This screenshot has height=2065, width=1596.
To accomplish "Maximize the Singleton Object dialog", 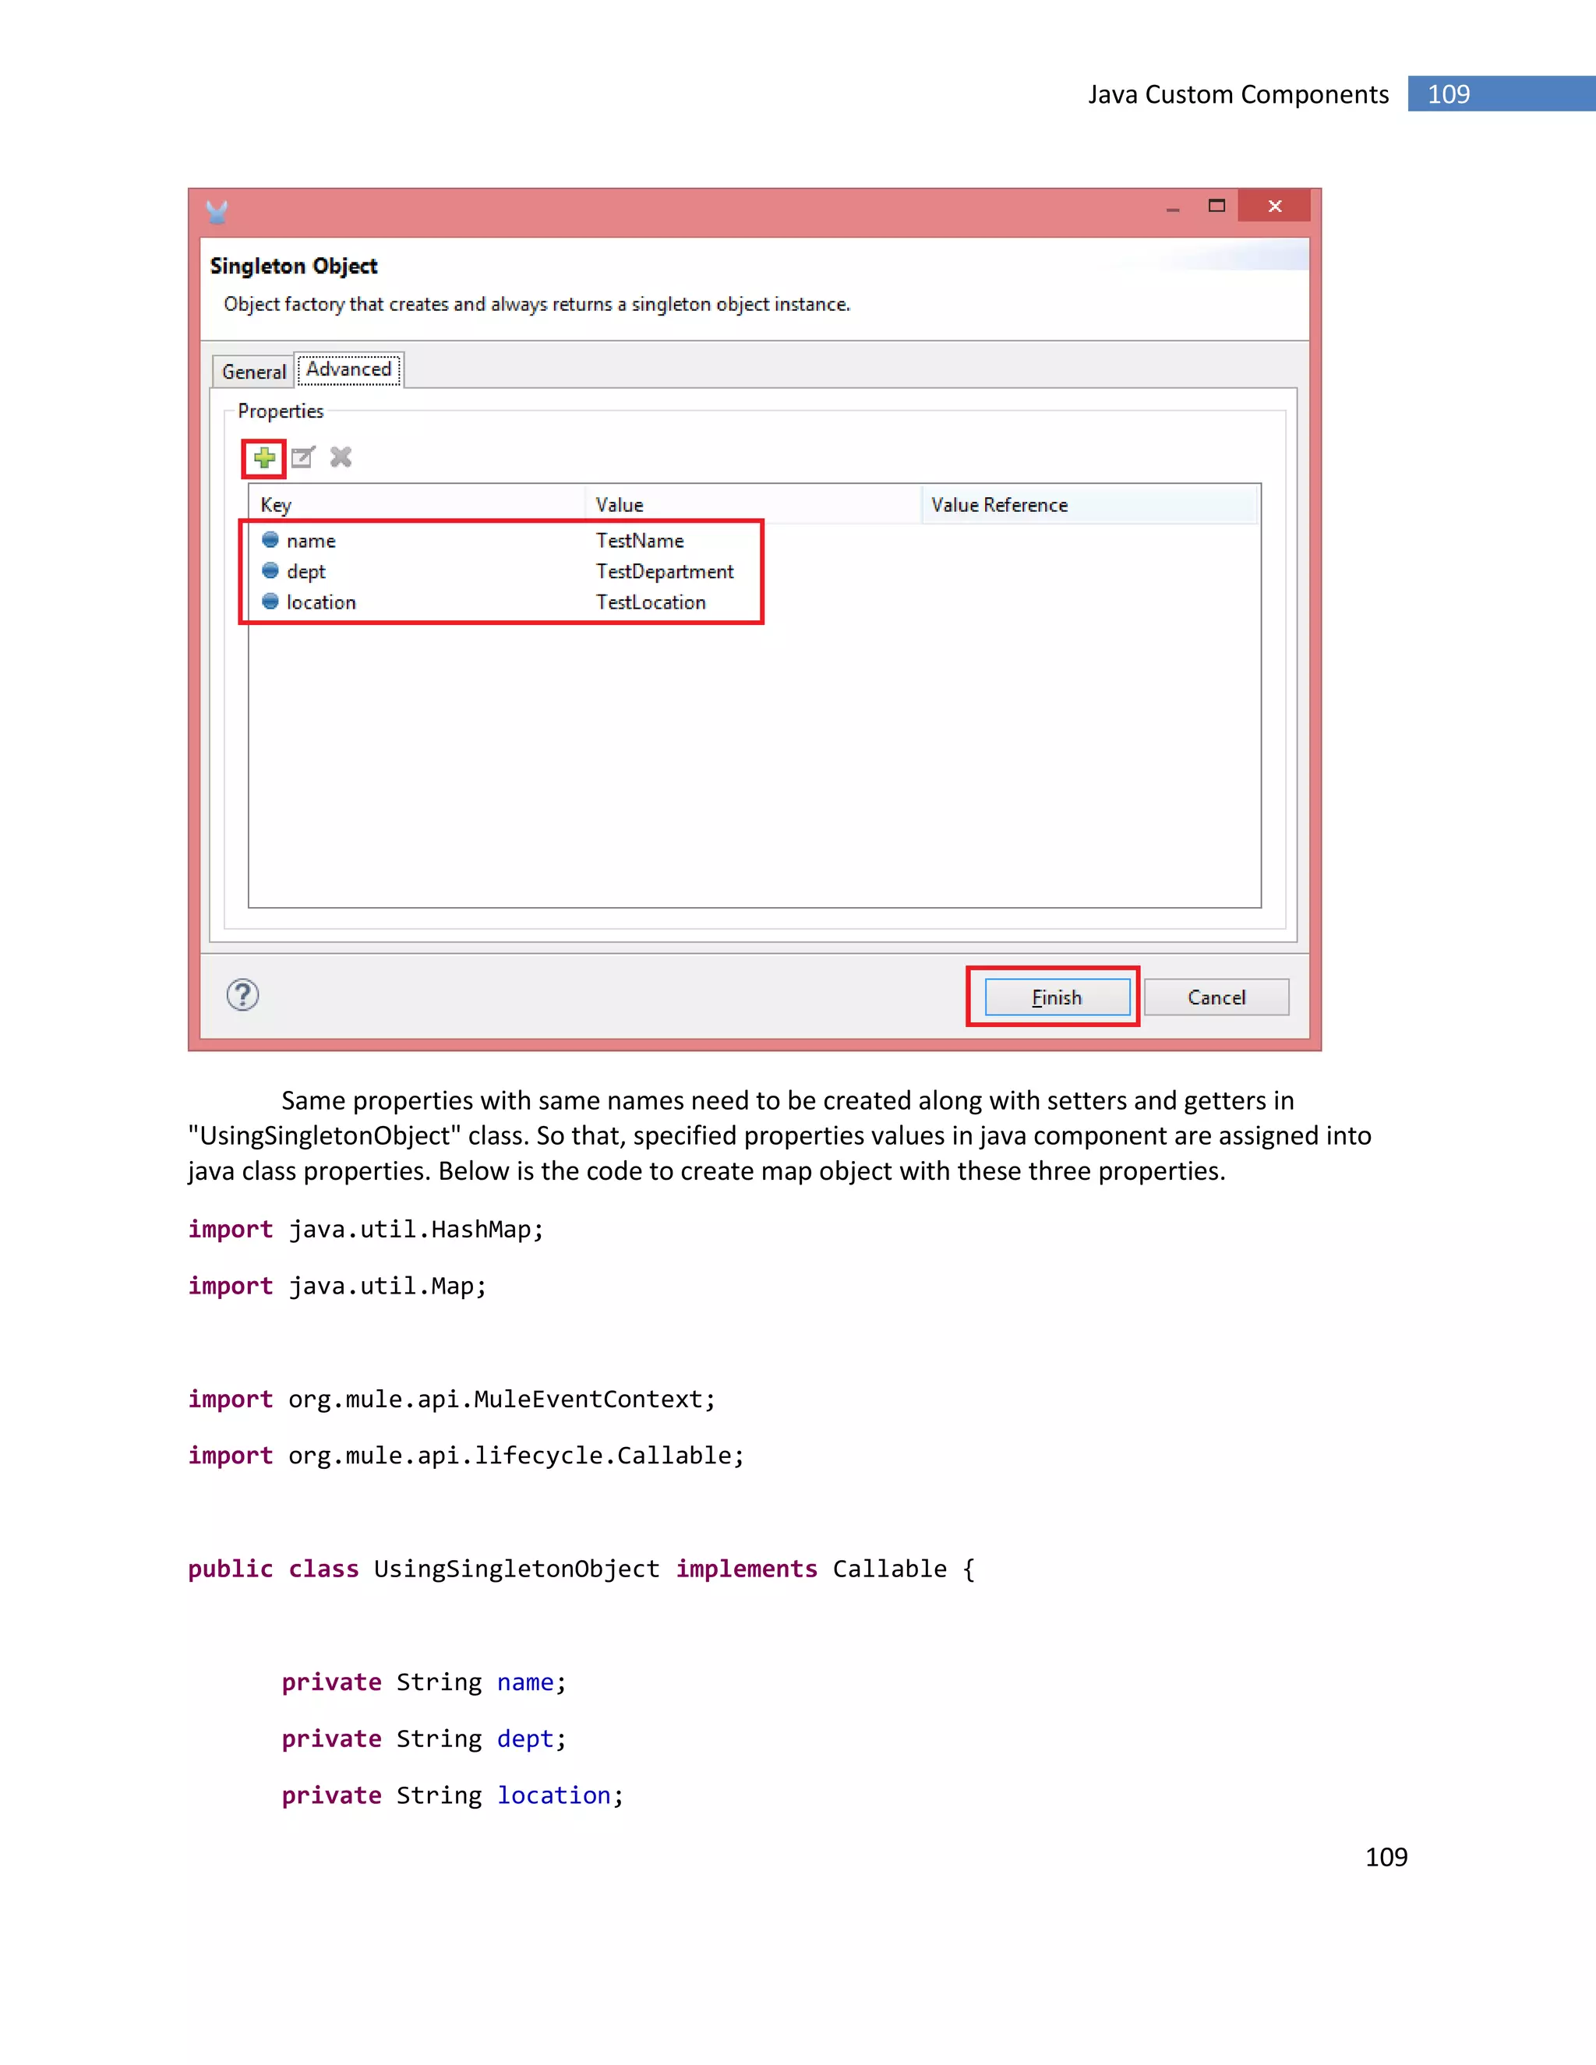I will [x=1216, y=206].
